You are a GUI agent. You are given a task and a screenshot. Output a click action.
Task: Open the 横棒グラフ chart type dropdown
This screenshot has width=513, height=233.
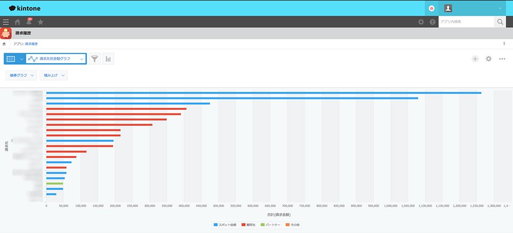21,75
